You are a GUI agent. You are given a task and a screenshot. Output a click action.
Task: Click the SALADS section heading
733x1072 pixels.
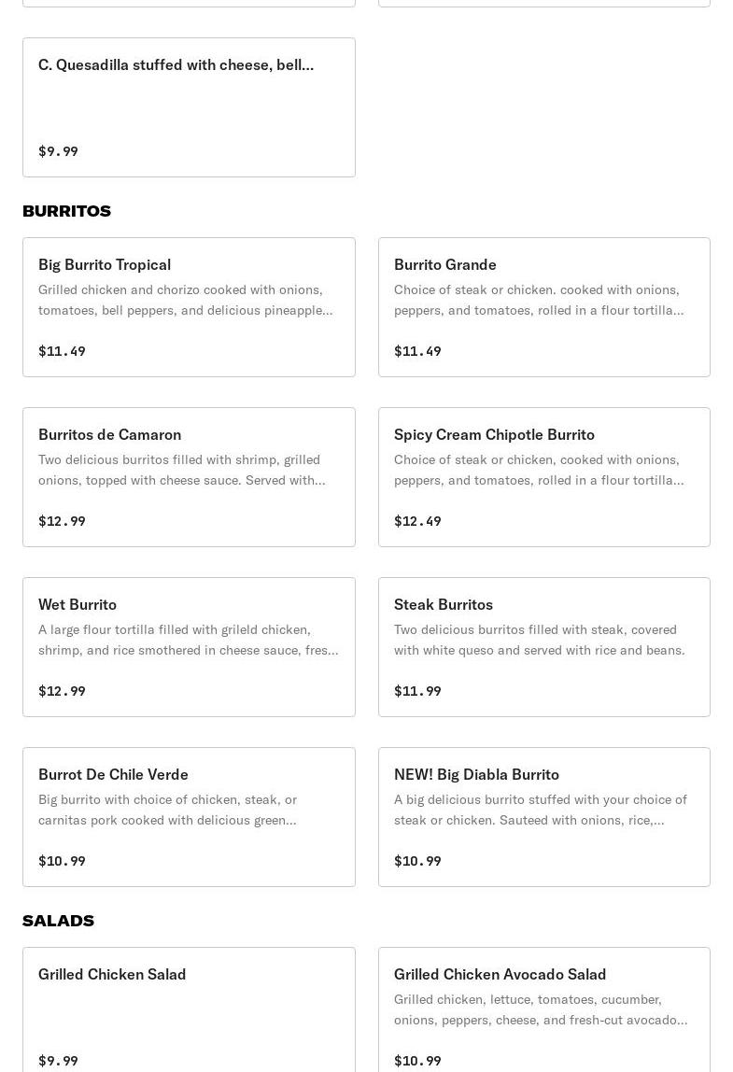point(58,921)
